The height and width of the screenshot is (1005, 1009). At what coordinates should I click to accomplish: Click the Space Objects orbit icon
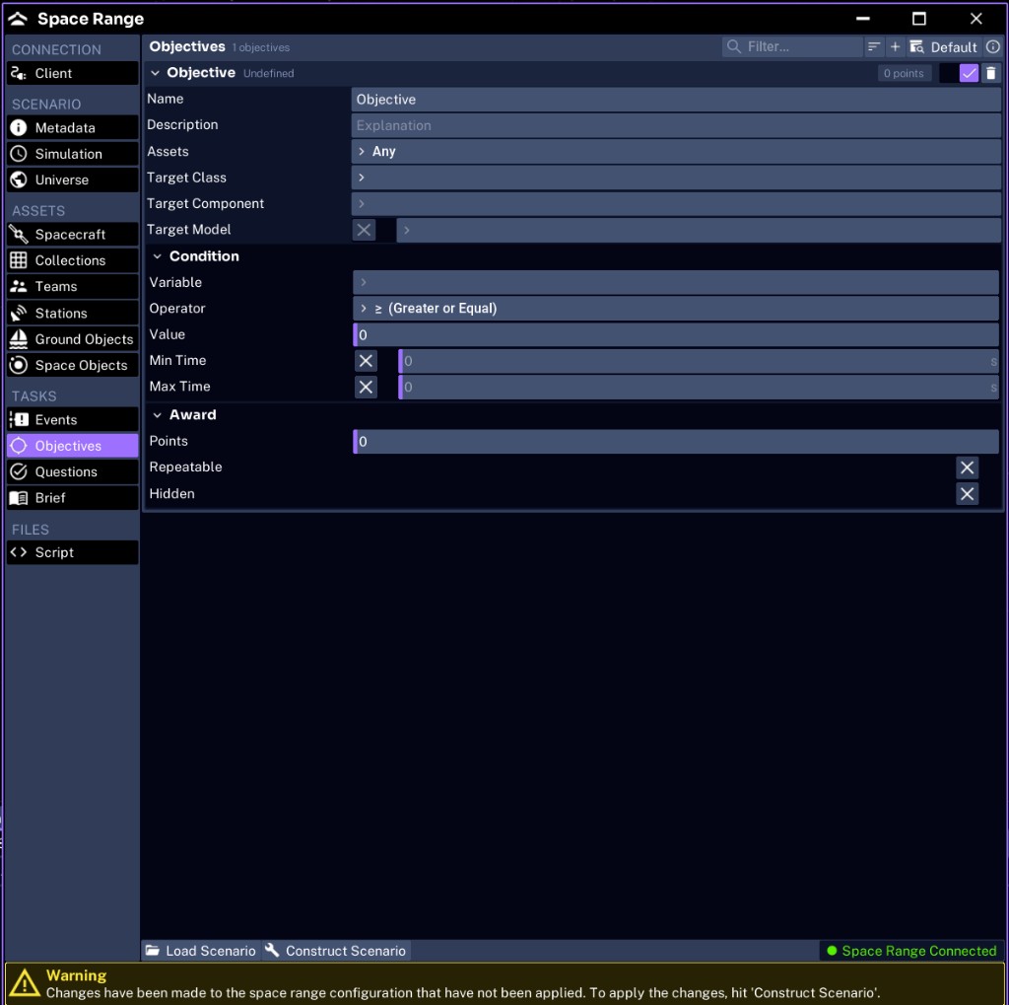[x=19, y=365]
